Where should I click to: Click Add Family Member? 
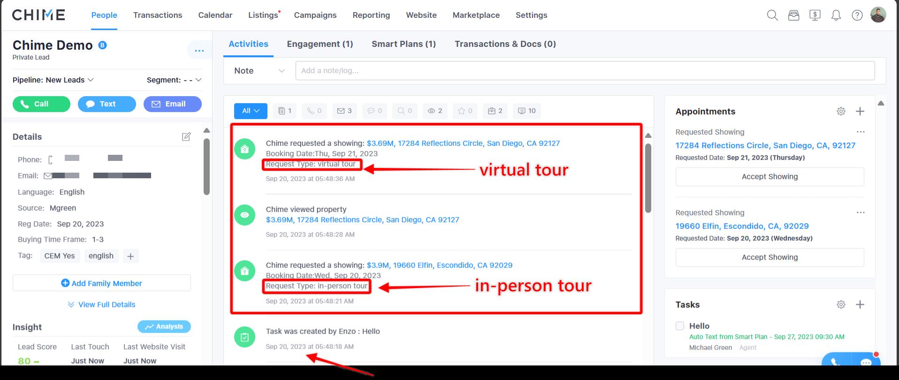102,283
